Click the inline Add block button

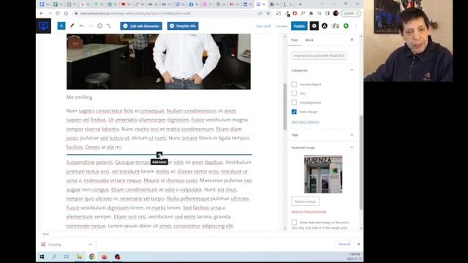tap(159, 154)
